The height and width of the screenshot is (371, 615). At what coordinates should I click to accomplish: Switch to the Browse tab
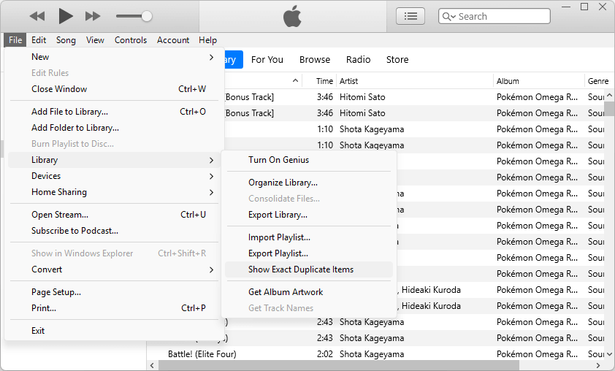point(315,60)
